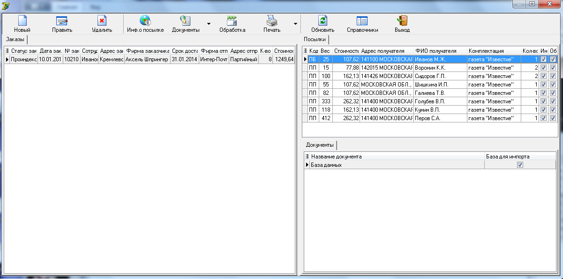Click the Выход (exit) door icon

click(402, 21)
